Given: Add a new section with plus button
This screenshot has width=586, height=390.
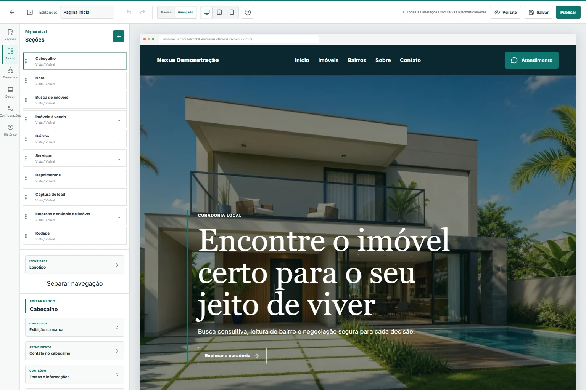Looking at the screenshot, I should (x=119, y=36).
